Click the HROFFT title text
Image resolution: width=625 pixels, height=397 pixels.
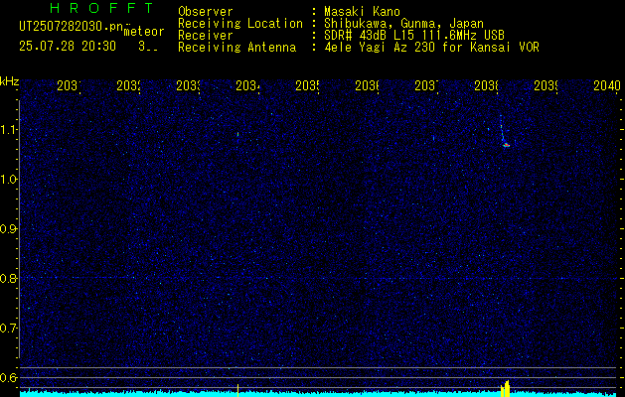pos(101,8)
